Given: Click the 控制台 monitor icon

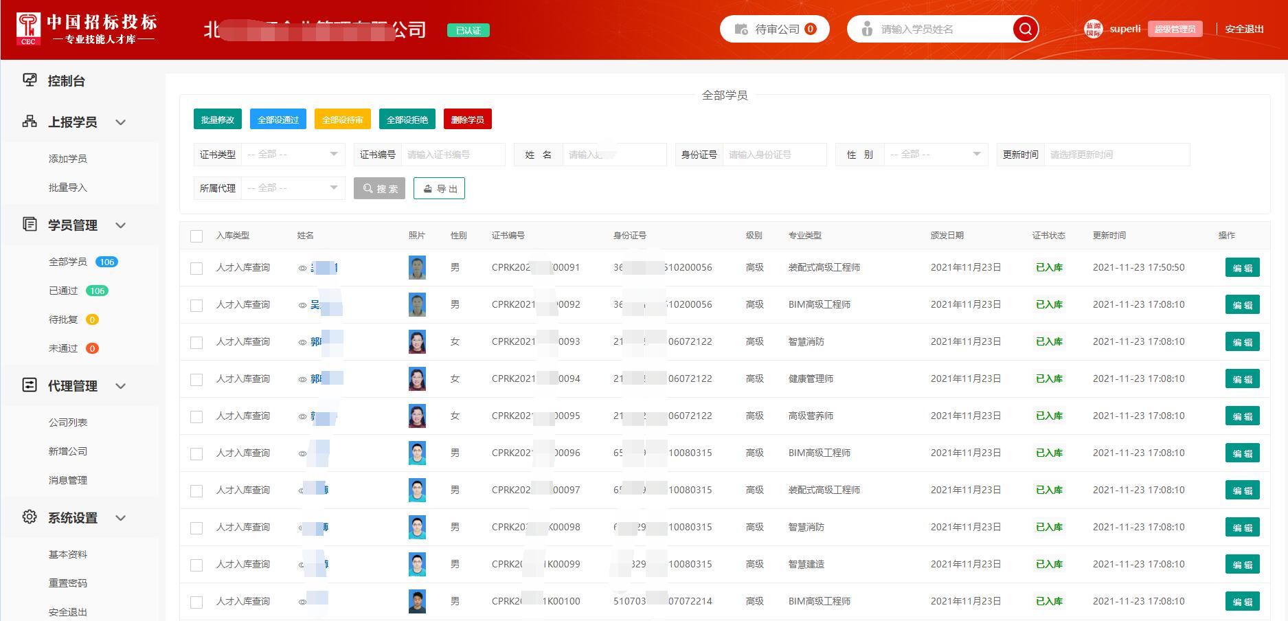Looking at the screenshot, I should coord(30,80).
